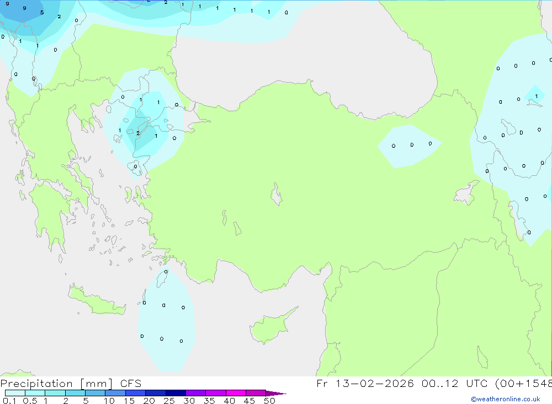The image size is (552, 404).
Task: Click the 45–50 mm legend swatch
Action: click(256, 393)
